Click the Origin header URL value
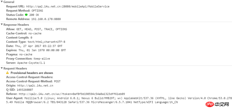Screen dimensions: 232x110 tap(35, 85)
